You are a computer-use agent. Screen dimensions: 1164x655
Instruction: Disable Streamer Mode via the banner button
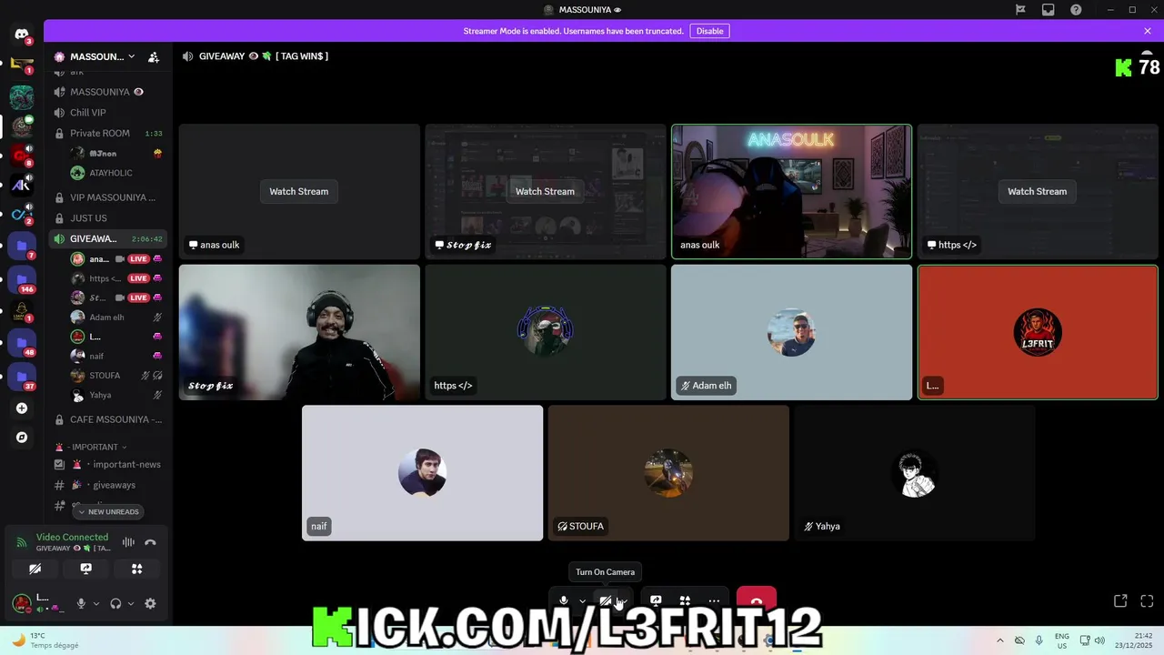(x=710, y=31)
